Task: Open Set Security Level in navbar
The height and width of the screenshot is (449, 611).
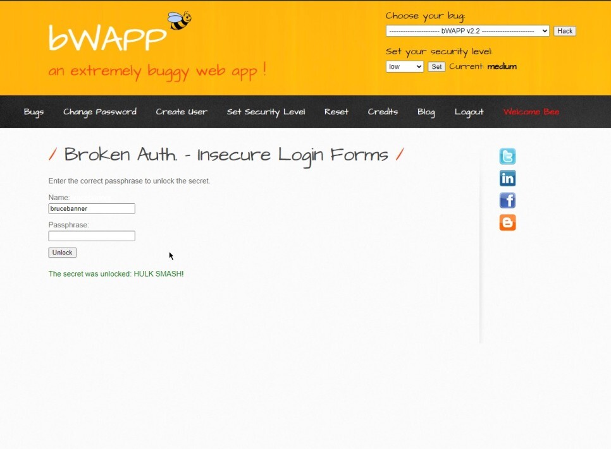Action: coord(266,112)
